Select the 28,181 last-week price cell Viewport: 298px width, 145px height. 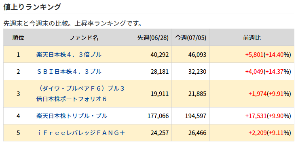(153, 71)
